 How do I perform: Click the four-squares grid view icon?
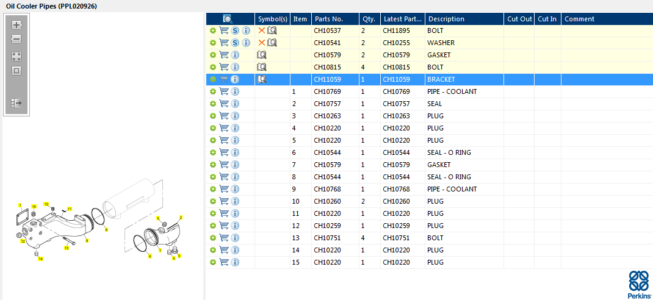pyautogui.click(x=16, y=57)
